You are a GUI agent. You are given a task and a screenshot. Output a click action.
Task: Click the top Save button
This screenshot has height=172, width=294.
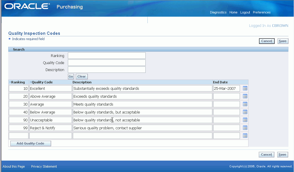coord(283,41)
